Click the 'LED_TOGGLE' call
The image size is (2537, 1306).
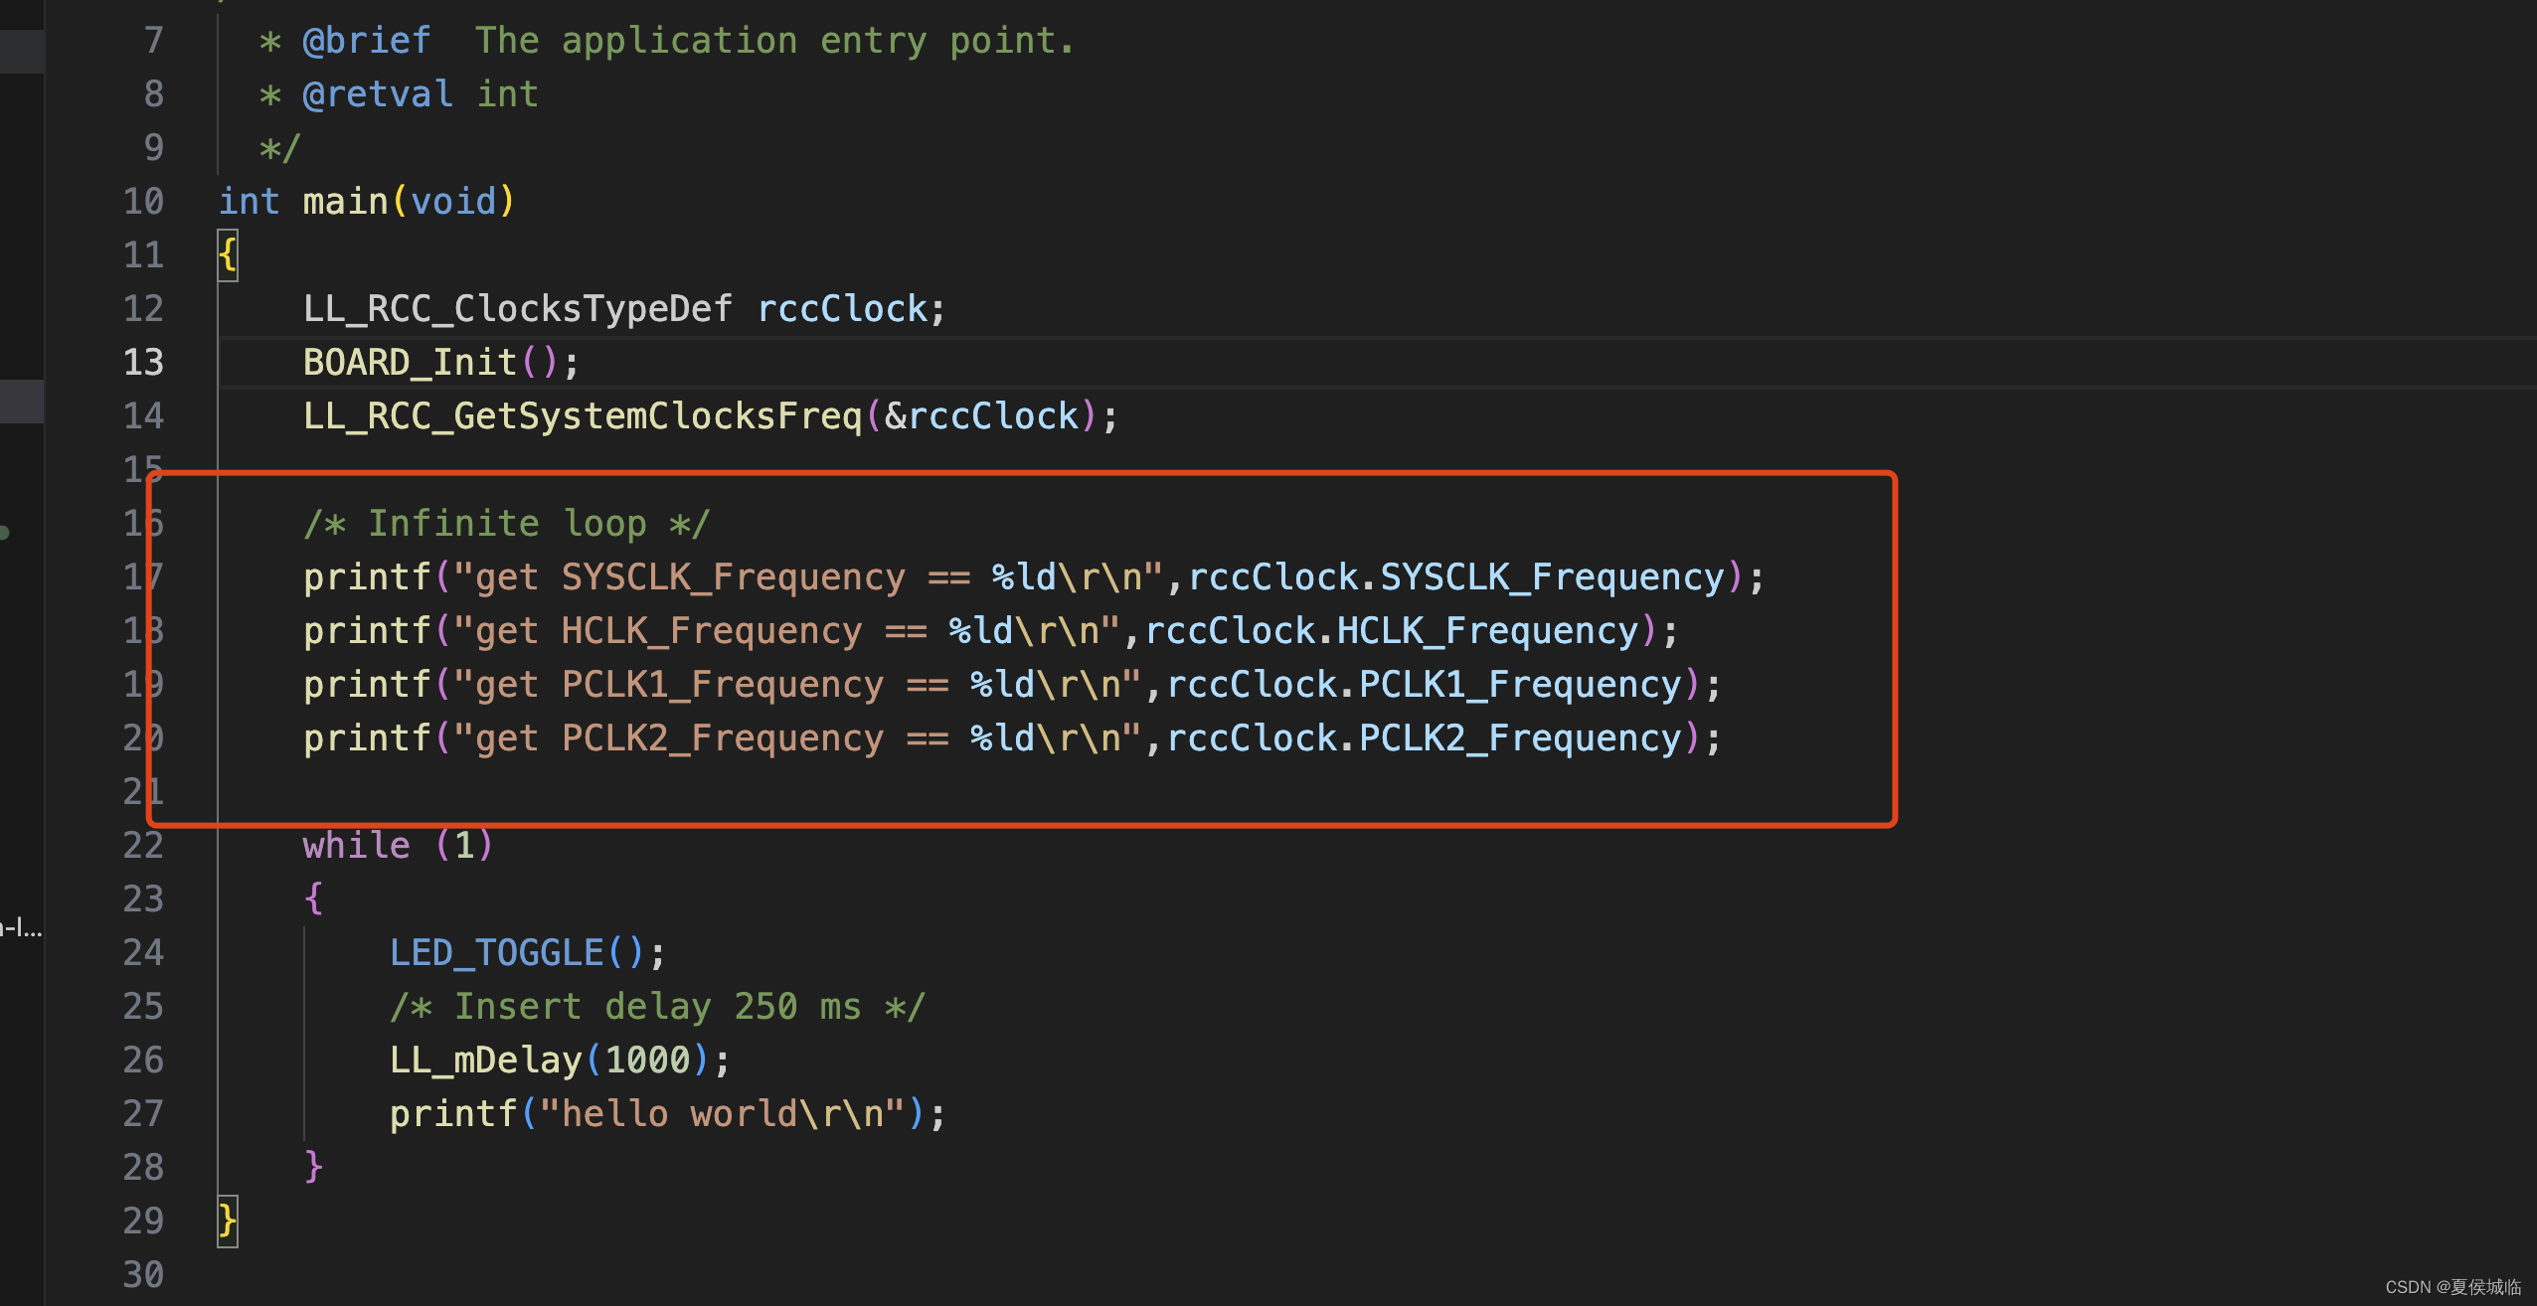coord(496,952)
